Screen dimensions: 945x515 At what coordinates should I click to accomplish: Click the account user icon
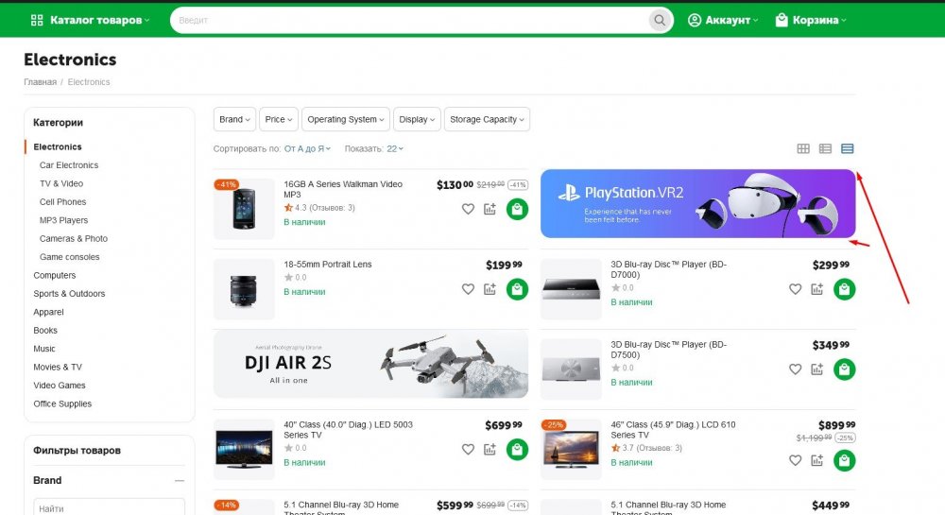click(695, 20)
